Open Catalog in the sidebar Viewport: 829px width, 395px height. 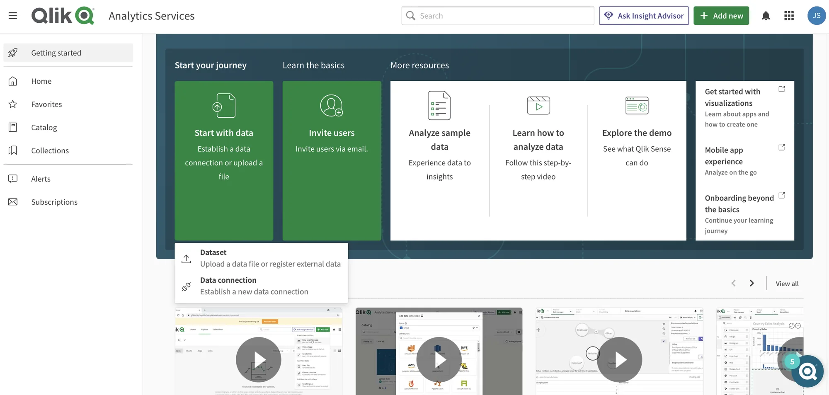[x=68, y=127]
